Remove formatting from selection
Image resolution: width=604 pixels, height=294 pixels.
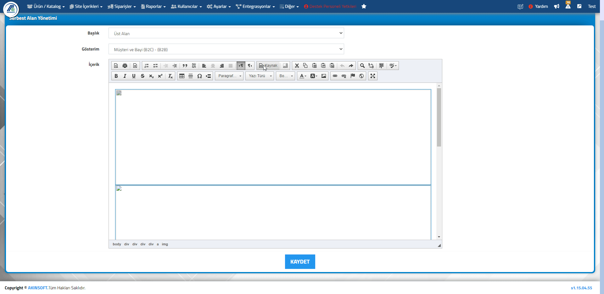click(x=171, y=76)
